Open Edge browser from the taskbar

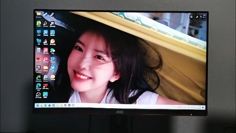(x=45, y=105)
